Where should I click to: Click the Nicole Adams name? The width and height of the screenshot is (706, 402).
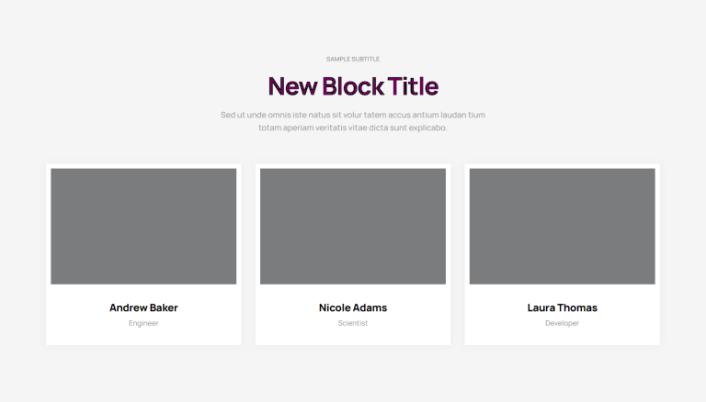(353, 307)
